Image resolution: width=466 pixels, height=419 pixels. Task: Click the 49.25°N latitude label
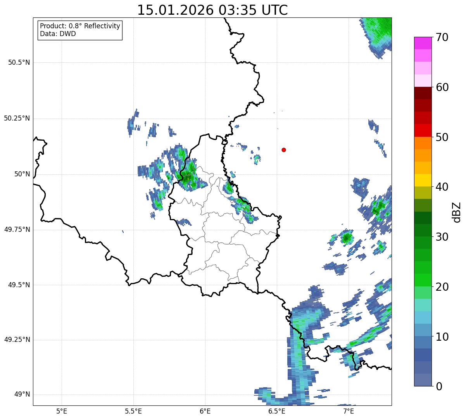tap(17, 340)
